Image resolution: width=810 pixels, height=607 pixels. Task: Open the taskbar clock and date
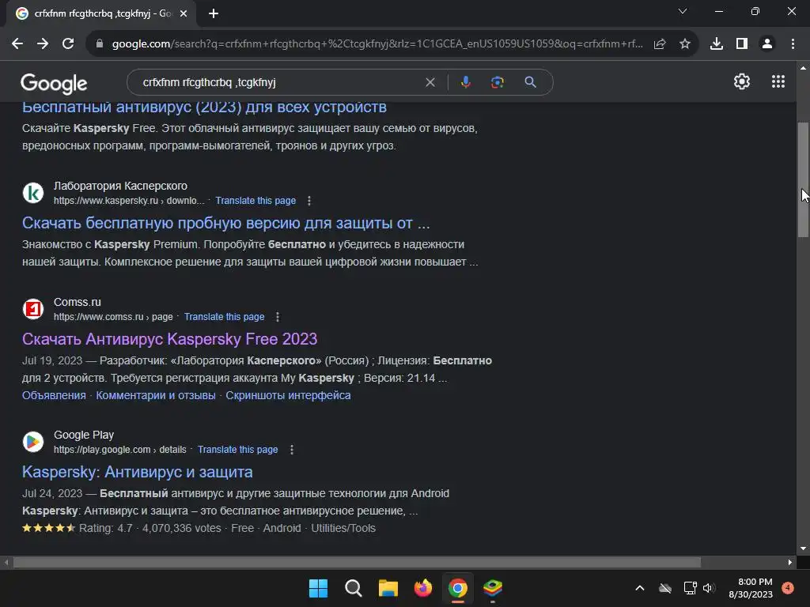[751, 588]
